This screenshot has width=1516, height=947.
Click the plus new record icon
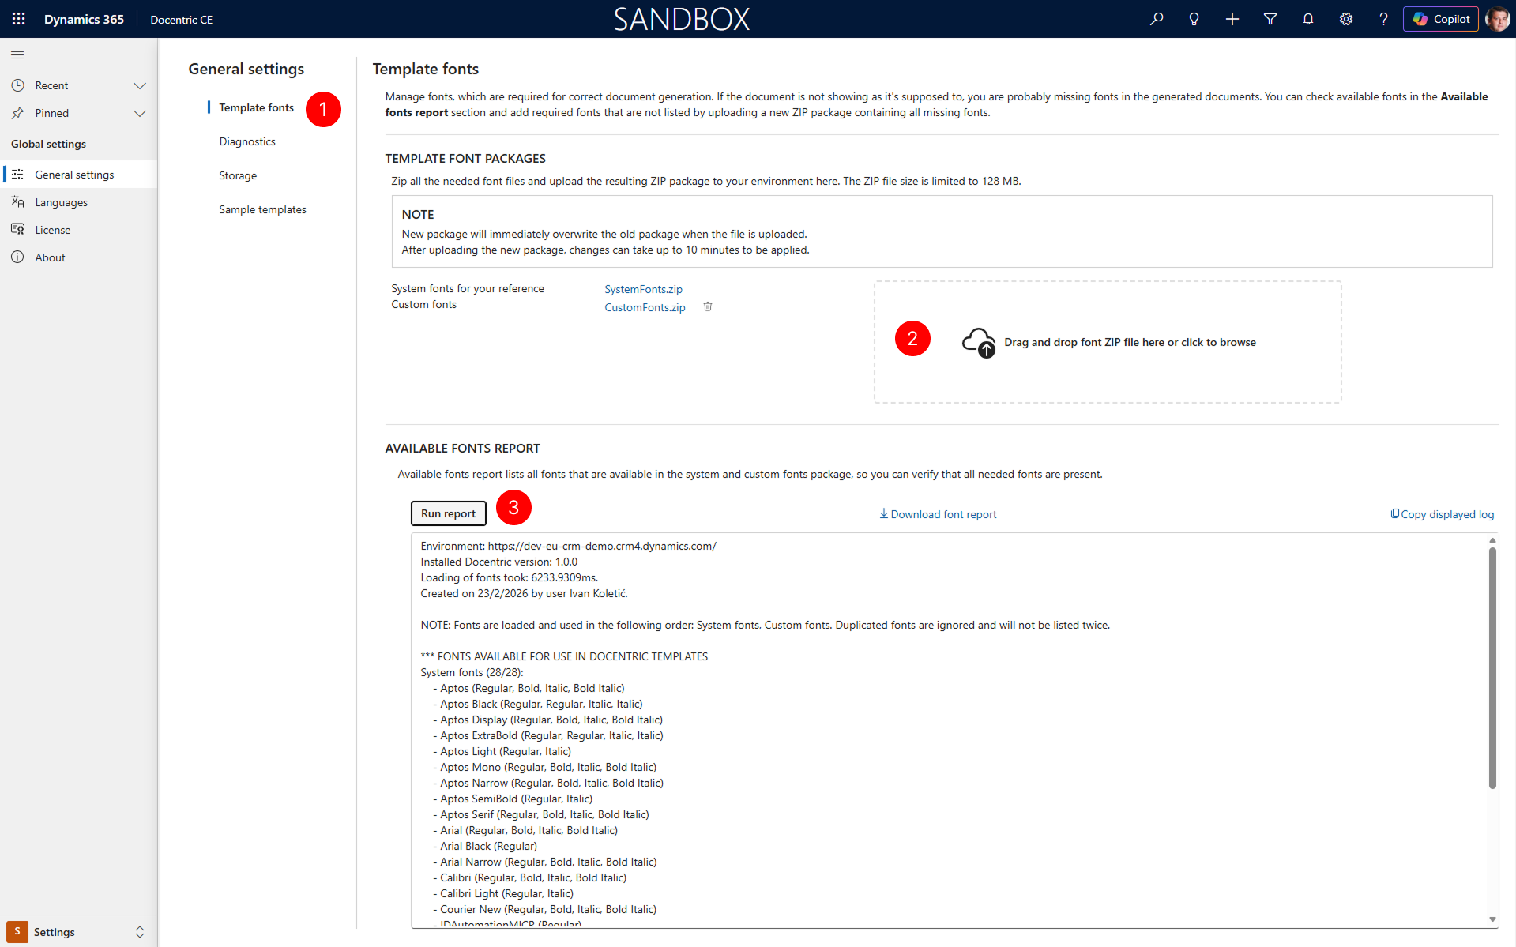[1232, 19]
